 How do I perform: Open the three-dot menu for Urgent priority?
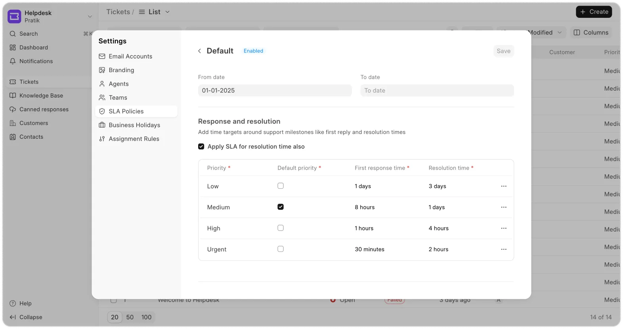504,249
